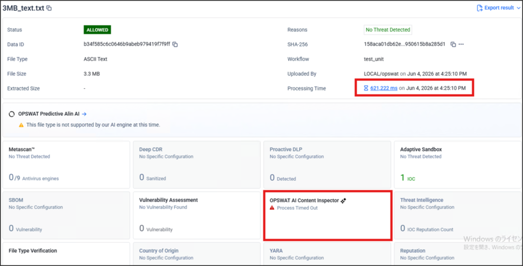Screen dimensions: 523x266
Task: Expand the Export result dropdown arrow
Action: [x=518, y=8]
